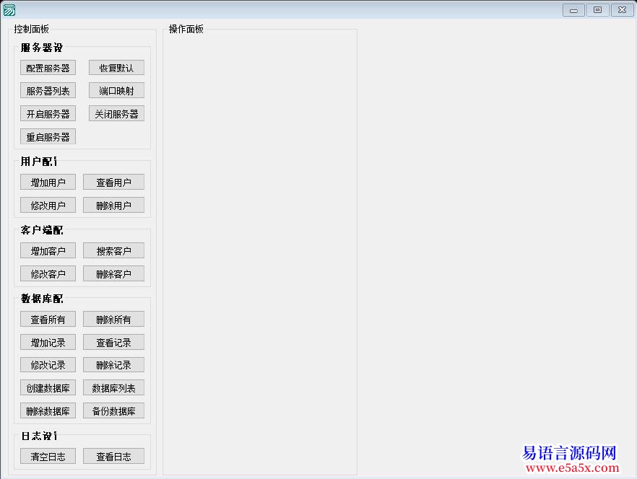Create a database with 创建数据库

point(48,387)
